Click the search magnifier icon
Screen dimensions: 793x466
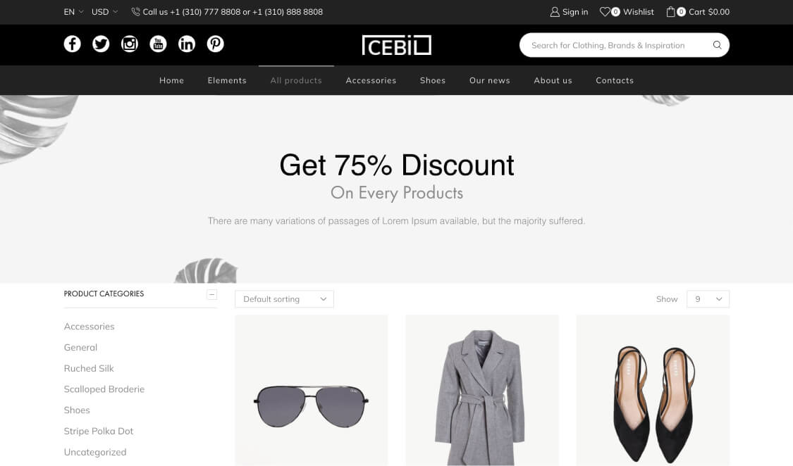click(717, 45)
